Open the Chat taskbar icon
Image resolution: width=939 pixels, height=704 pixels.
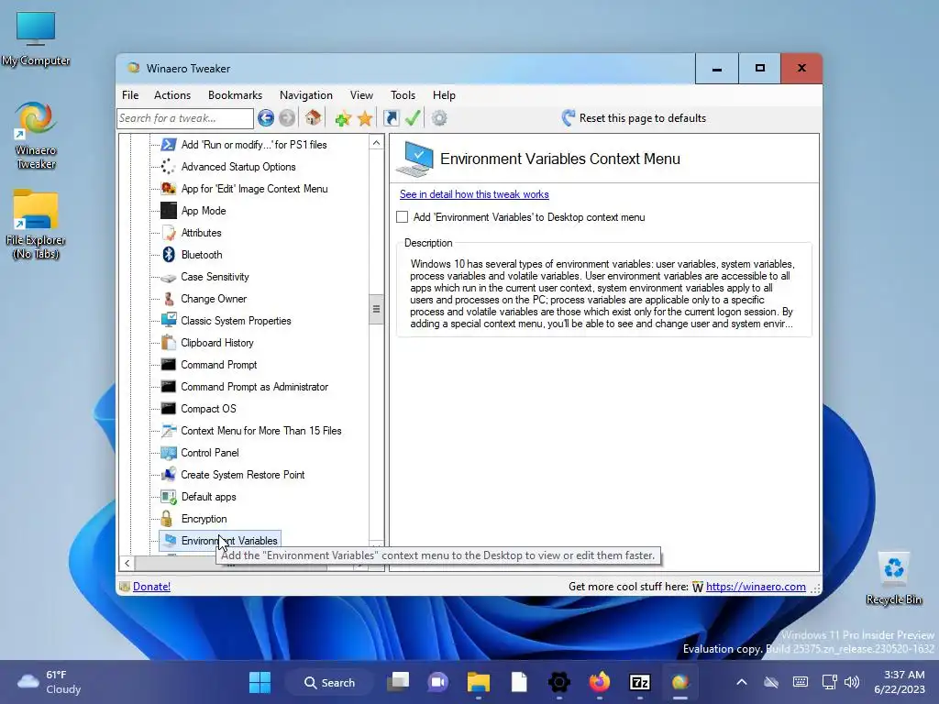click(x=437, y=682)
